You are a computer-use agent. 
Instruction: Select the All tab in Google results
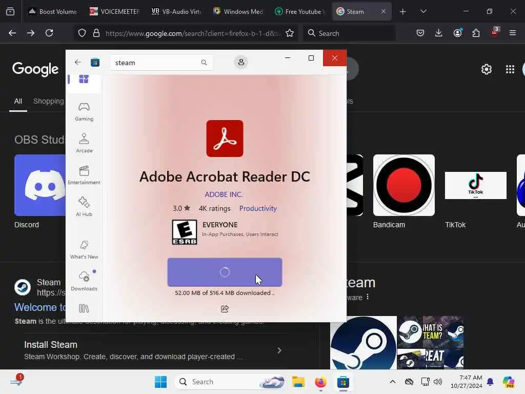coord(18,101)
